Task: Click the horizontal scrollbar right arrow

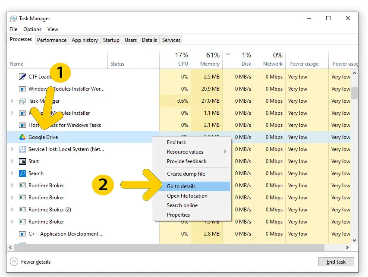Action: point(348,248)
